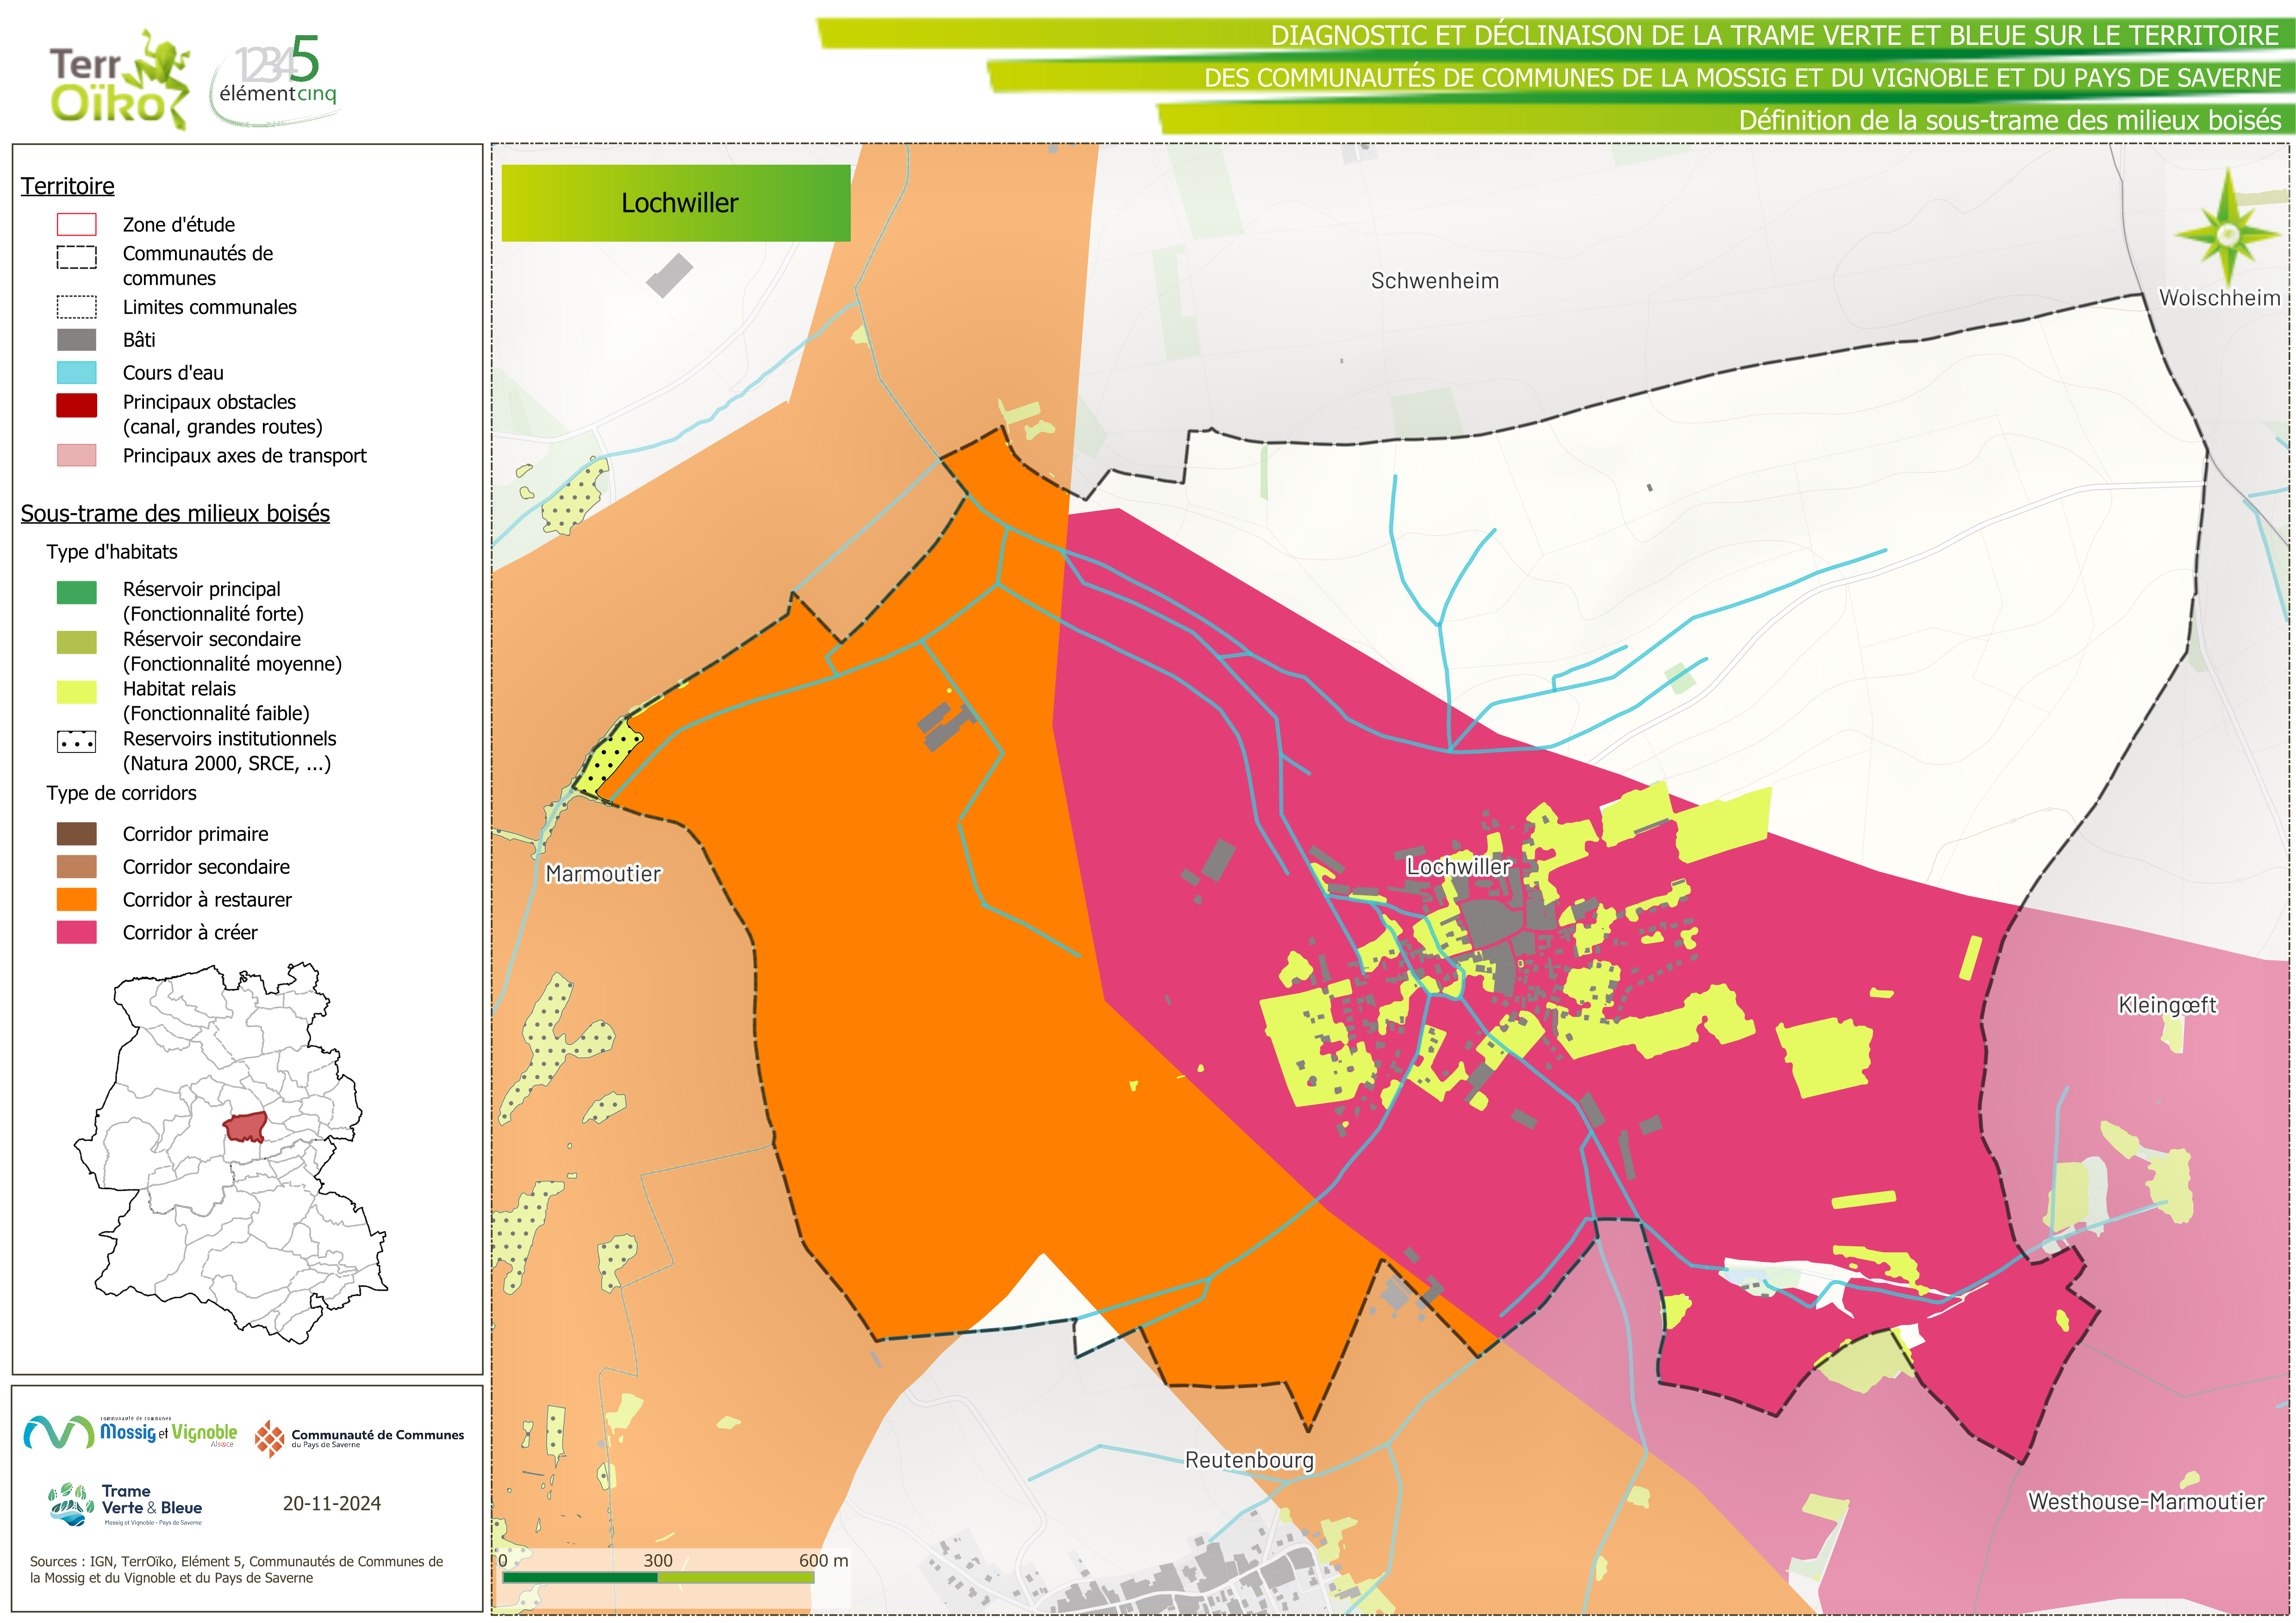The image size is (2296, 1623).
Task: Click the highlighted commune in locator map
Action: pyautogui.click(x=245, y=1127)
